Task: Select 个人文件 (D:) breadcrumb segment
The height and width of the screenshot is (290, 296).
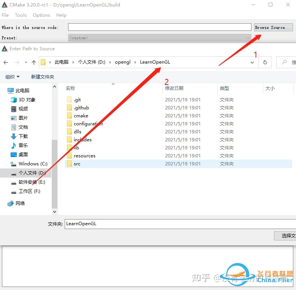Action: coord(92,62)
